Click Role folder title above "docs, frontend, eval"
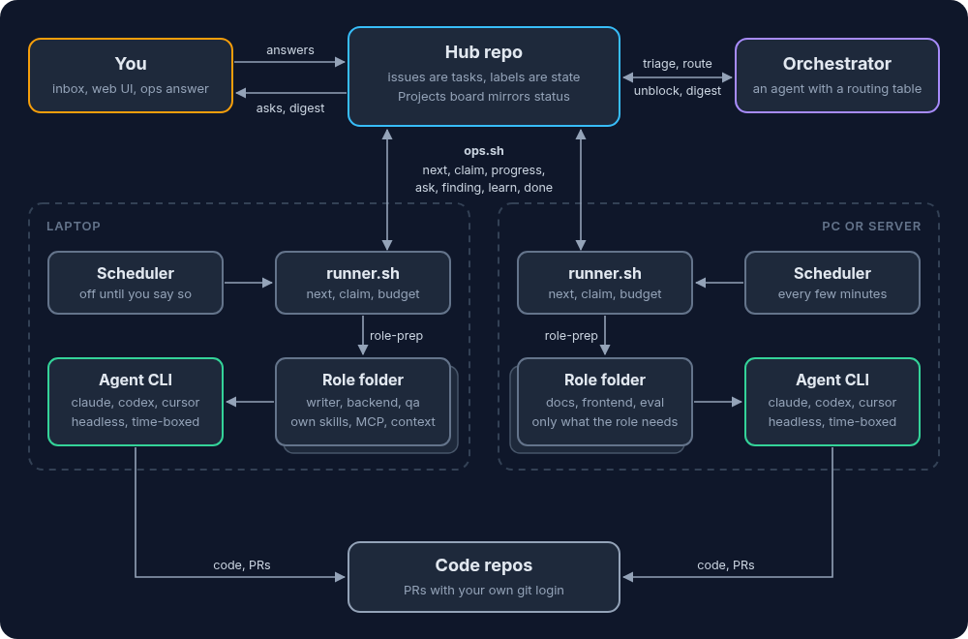This screenshot has width=968, height=639. coord(605,380)
